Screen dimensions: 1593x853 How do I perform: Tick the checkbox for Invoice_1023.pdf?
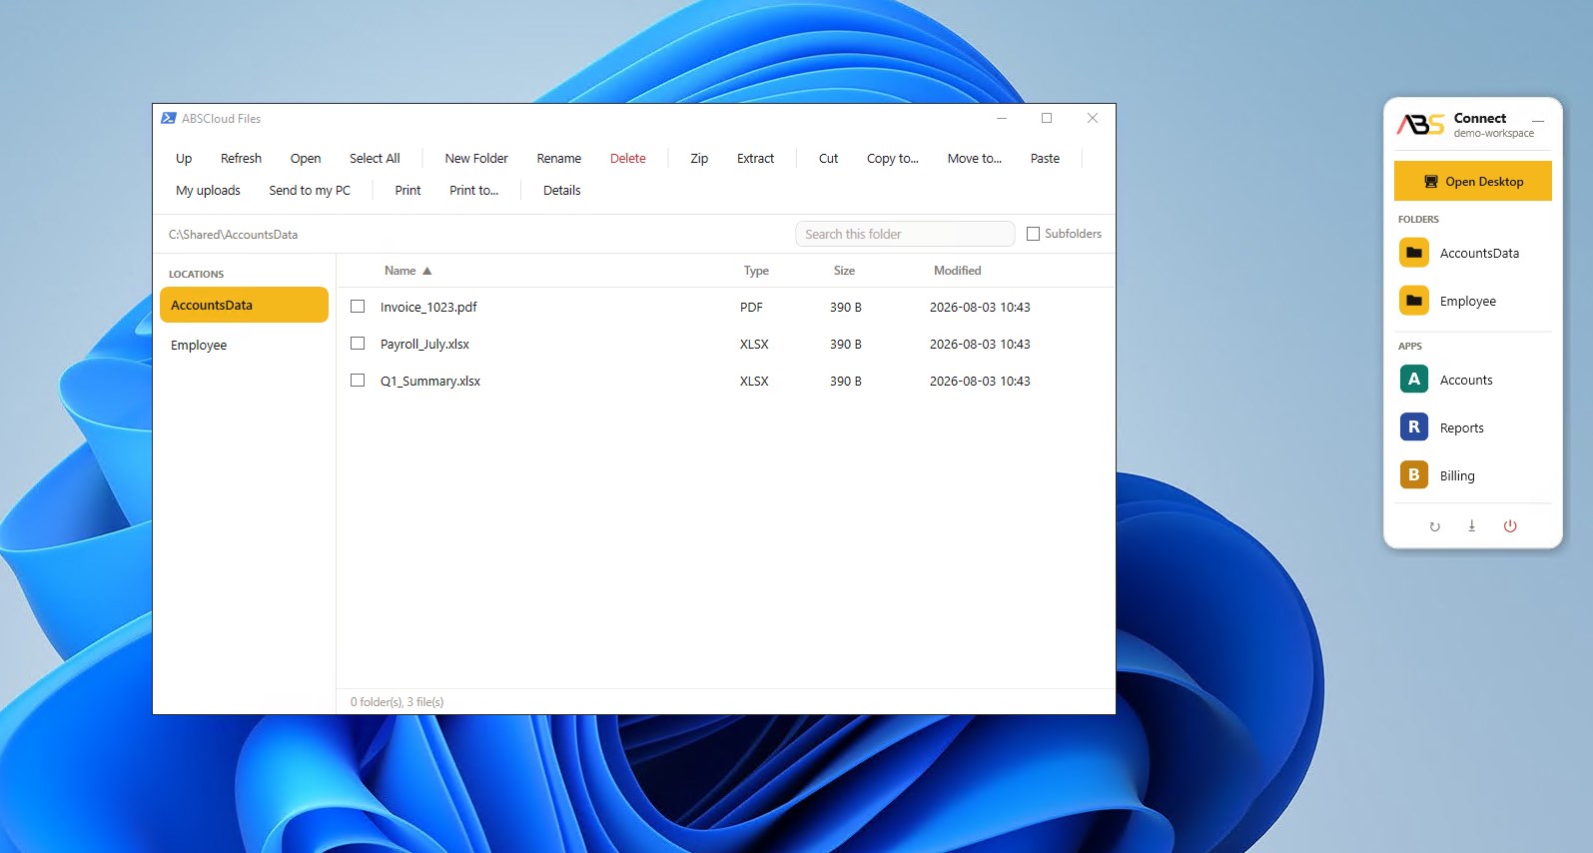click(x=358, y=307)
